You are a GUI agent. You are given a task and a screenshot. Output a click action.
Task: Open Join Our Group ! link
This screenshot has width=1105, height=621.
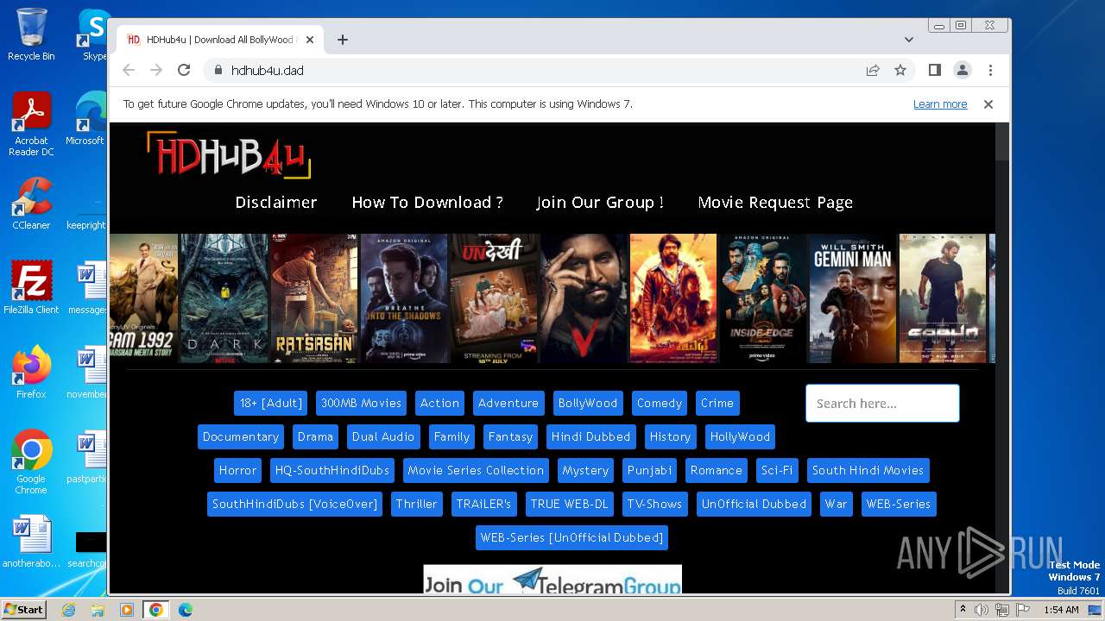(600, 202)
